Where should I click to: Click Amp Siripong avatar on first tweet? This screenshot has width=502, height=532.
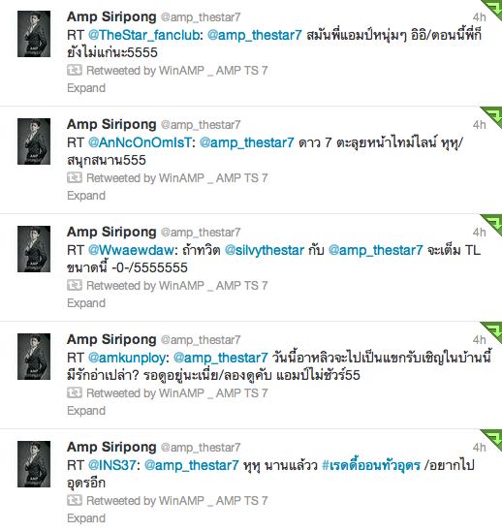tap(34, 34)
